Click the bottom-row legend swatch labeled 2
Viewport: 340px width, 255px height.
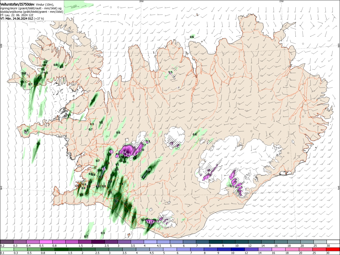pos(88,249)
